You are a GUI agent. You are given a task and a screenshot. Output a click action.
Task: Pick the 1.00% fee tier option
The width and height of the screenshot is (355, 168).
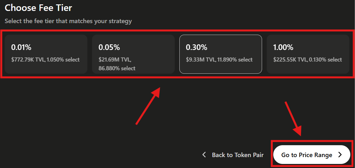308,54
